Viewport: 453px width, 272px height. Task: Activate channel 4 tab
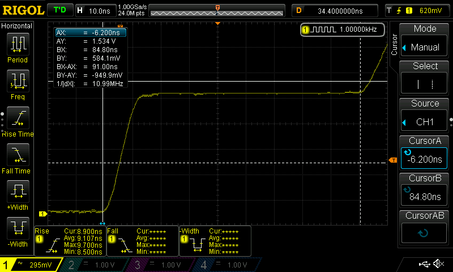point(227,265)
